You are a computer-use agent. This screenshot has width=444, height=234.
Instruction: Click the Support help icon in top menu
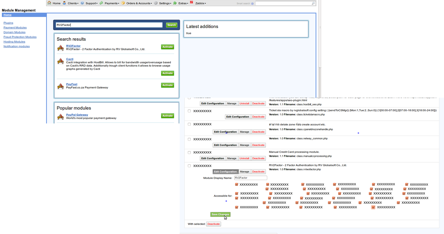tap(82, 3)
